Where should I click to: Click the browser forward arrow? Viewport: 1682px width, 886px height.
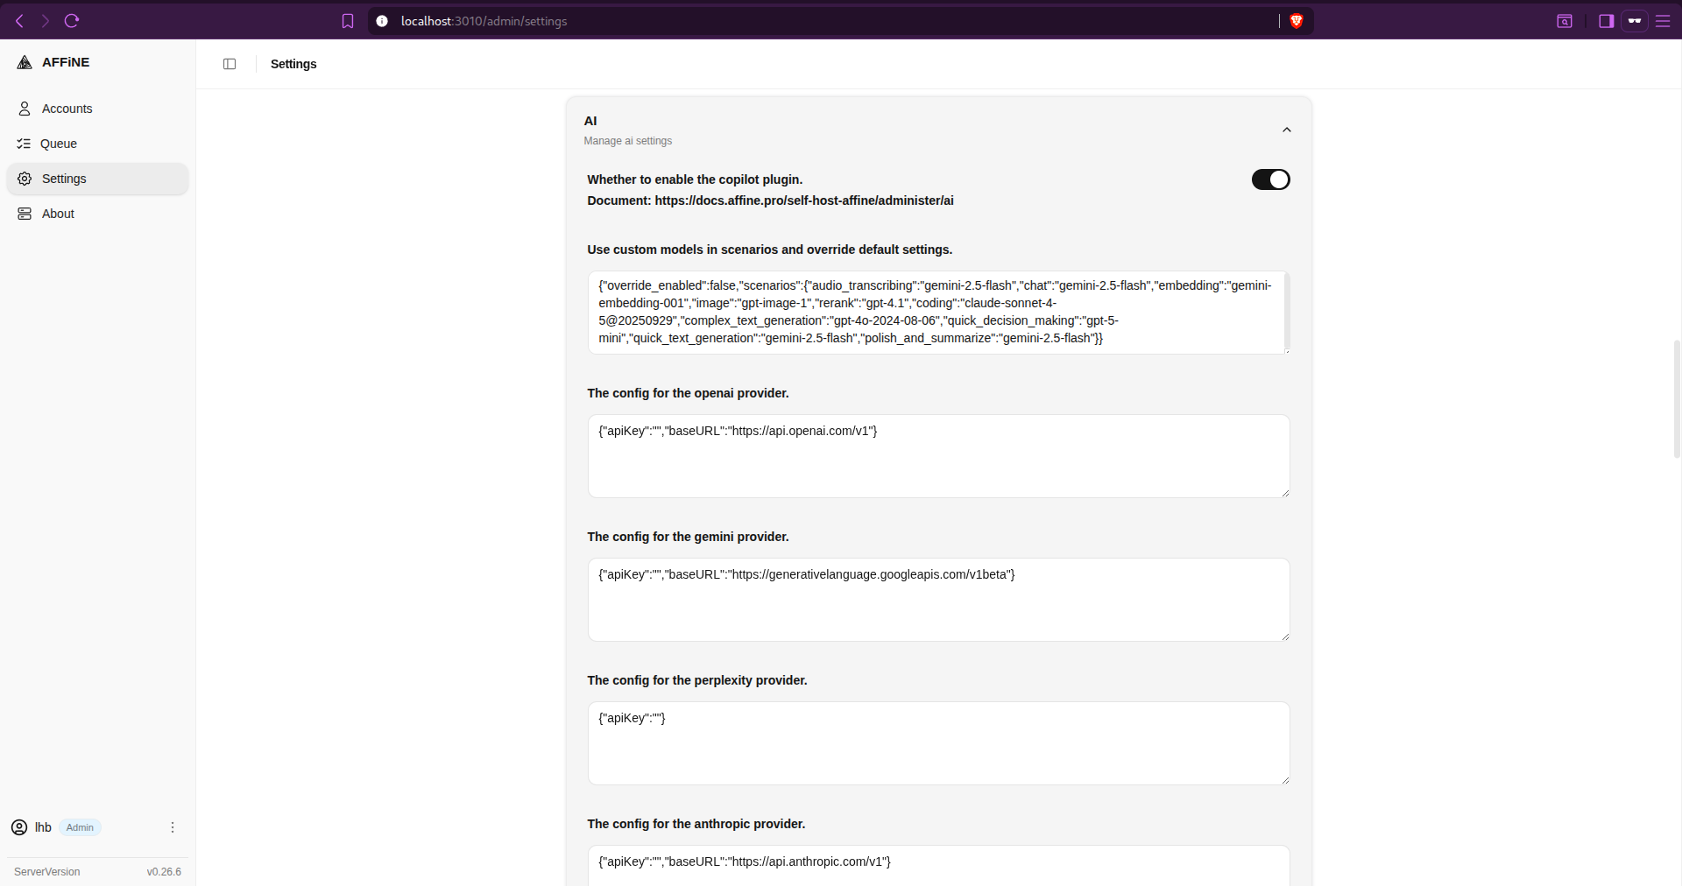(46, 21)
